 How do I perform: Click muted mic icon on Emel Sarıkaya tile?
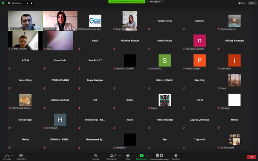(x=149, y=49)
